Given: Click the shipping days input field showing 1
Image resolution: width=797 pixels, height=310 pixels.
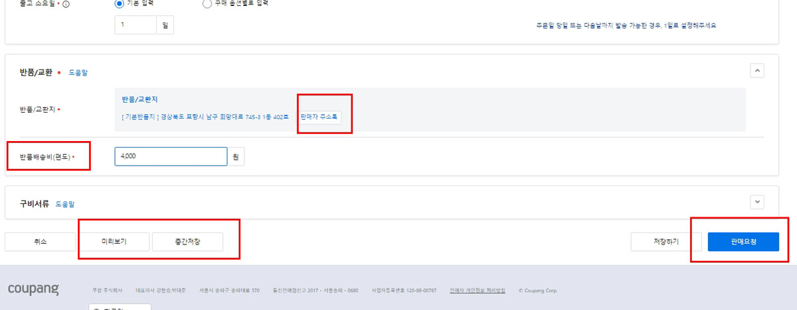Looking at the screenshot, I should 135,25.
